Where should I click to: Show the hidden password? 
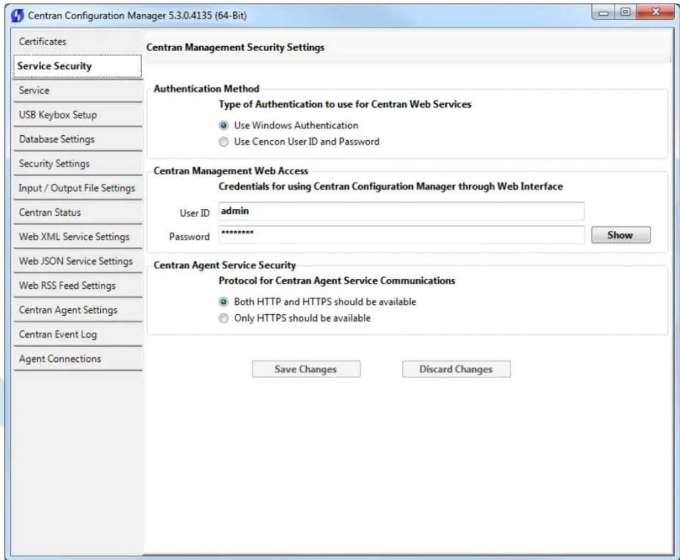click(621, 235)
